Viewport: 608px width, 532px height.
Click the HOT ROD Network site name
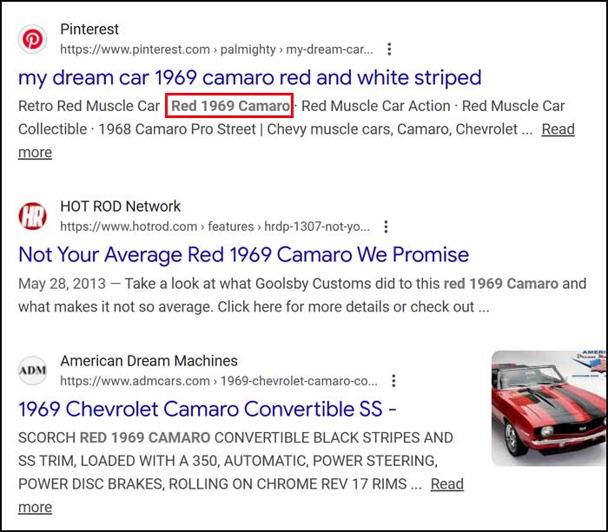pos(120,207)
